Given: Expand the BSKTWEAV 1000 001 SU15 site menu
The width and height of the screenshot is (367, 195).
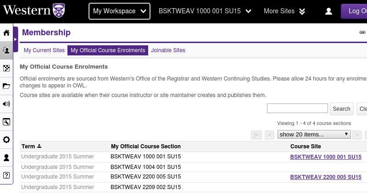Looking at the screenshot, I should tap(205, 11).
